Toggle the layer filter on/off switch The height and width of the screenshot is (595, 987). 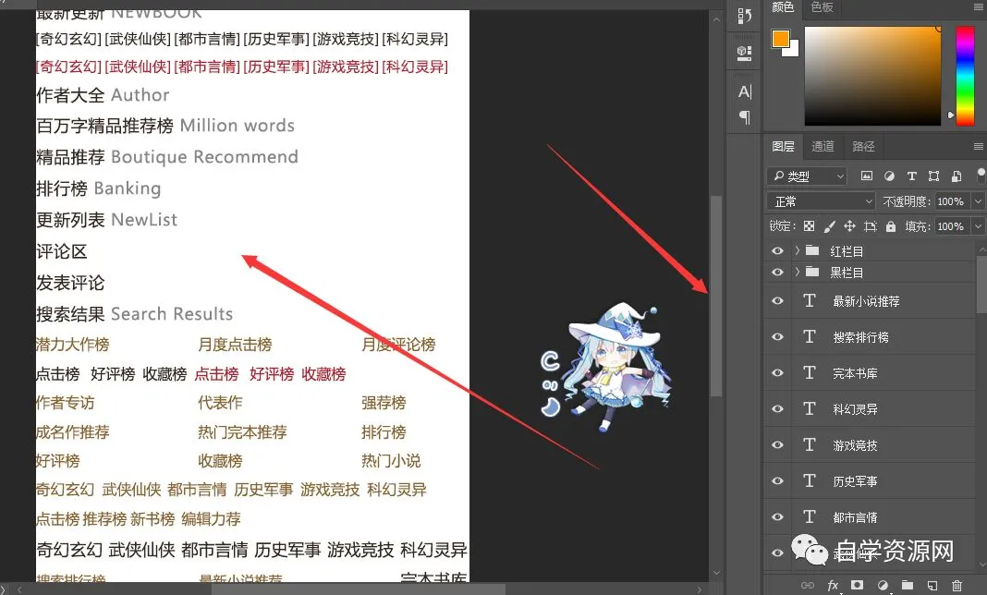(981, 175)
